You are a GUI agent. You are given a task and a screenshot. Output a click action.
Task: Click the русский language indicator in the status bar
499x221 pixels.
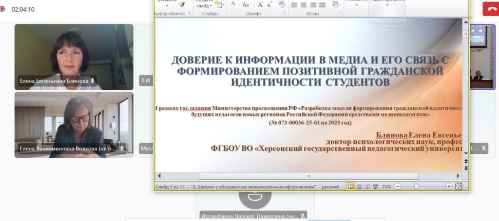(x=331, y=186)
